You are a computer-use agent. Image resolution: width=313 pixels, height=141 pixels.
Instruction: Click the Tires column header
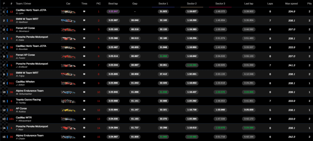coord(84,4)
